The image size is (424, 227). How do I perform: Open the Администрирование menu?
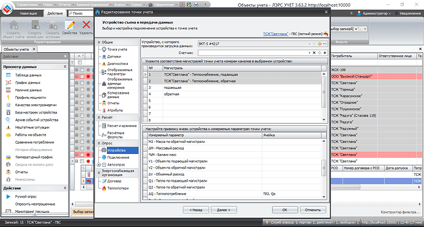point(93,4)
